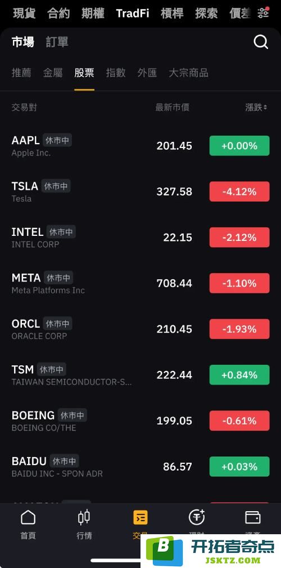The height and width of the screenshot is (568, 281).
Task: Switch to the 指數 category tab
Action: coord(116,73)
